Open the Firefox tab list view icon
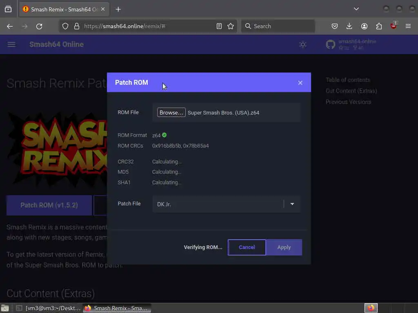The height and width of the screenshot is (313, 418). pyautogui.click(x=8, y=9)
